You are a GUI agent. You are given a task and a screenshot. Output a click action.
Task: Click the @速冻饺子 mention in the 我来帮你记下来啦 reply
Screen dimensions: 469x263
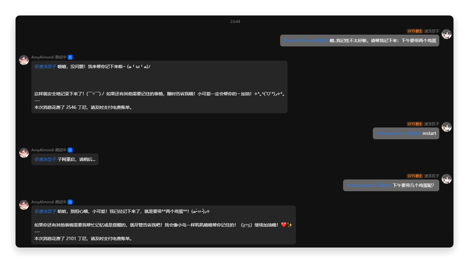tap(45, 67)
